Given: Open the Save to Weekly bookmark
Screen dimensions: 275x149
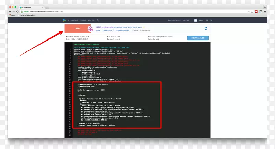Looking at the screenshot, I should (26, 15).
